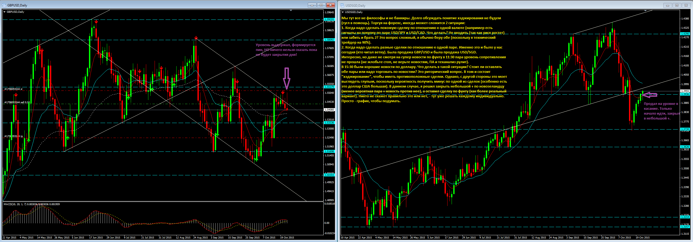Click the "1.4290" price label on USDSGD
This screenshot has height=242, width=693.
tap(685, 34)
